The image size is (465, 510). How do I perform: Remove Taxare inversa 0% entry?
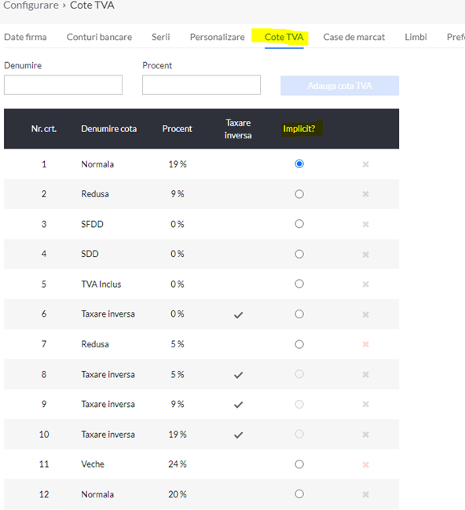(x=365, y=314)
